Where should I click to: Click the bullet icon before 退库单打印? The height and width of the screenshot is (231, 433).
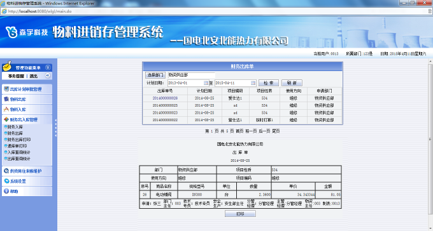(x=6, y=146)
